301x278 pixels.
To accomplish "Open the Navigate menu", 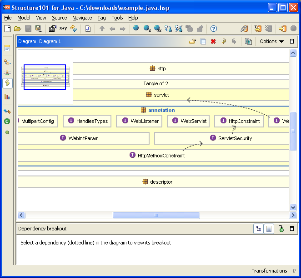I will click(82, 18).
